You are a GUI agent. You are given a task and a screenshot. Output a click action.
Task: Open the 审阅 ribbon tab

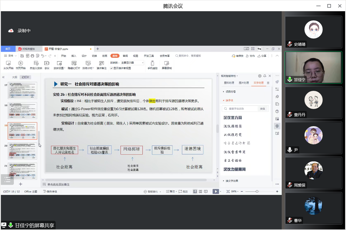point(125,56)
